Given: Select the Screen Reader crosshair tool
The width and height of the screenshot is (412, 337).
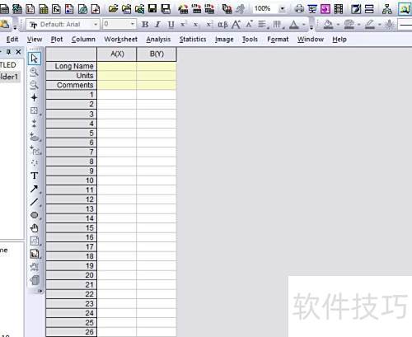Looking at the screenshot, I should (34, 97).
